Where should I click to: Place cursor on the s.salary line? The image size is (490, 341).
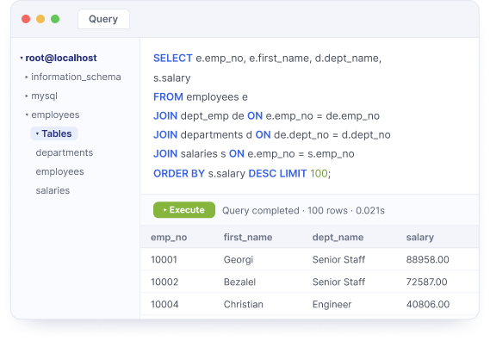pyautogui.click(x=172, y=77)
